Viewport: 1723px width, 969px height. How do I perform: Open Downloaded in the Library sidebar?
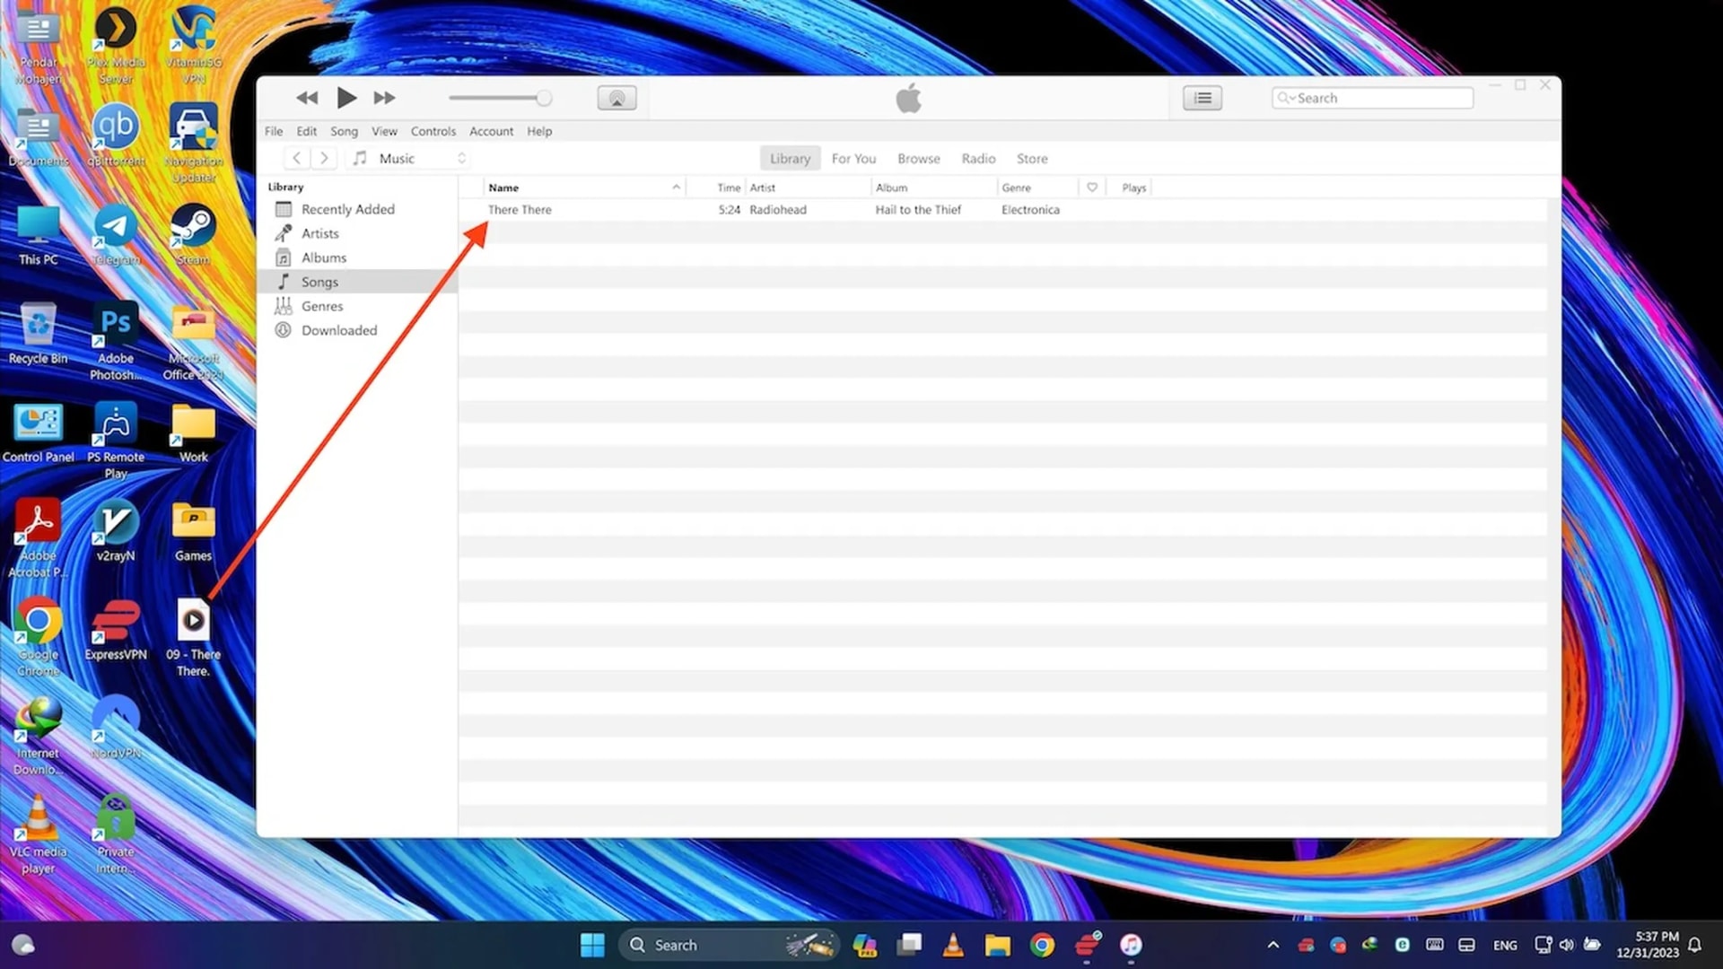(338, 330)
